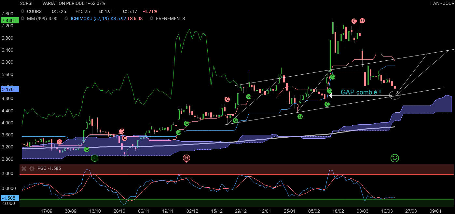
Task: Click the 27/03 date label
Action: pyautogui.click(x=411, y=211)
